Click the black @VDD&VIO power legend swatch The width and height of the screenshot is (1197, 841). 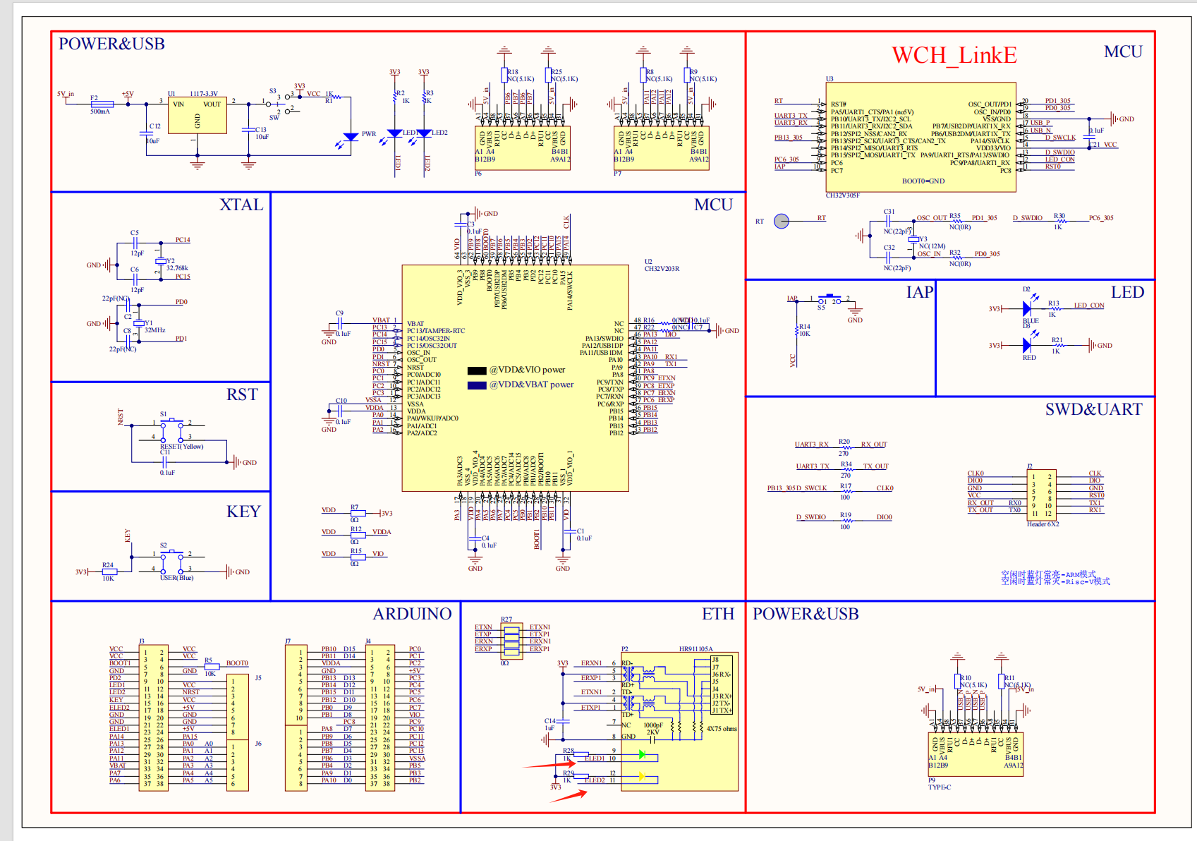pyautogui.click(x=477, y=370)
